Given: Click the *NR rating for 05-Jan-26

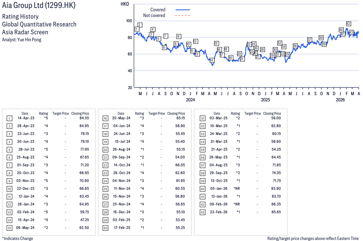Looking at the screenshot, I should [x=236, y=189].
